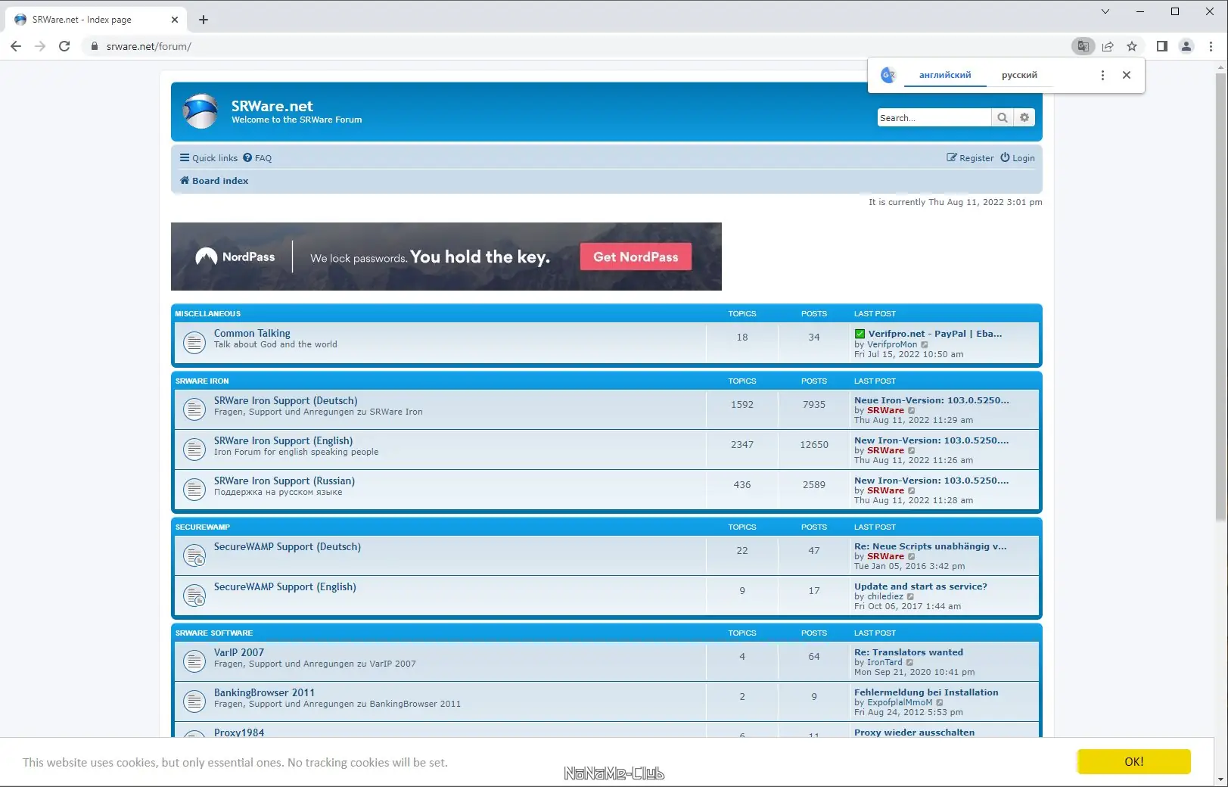The width and height of the screenshot is (1228, 787).
Task: View latest post icon by chilediez
Action: pyautogui.click(x=911, y=596)
